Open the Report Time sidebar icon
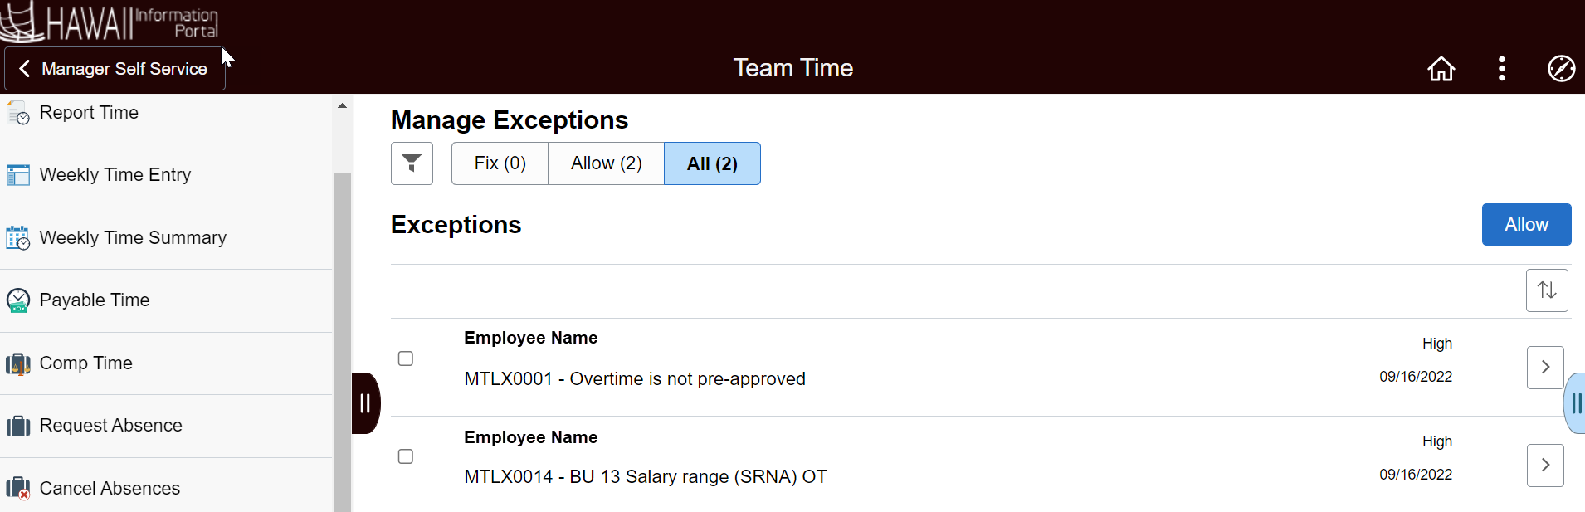 click(x=17, y=114)
